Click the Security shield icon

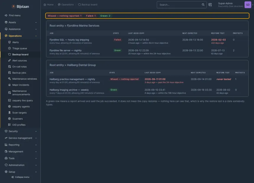6,131
